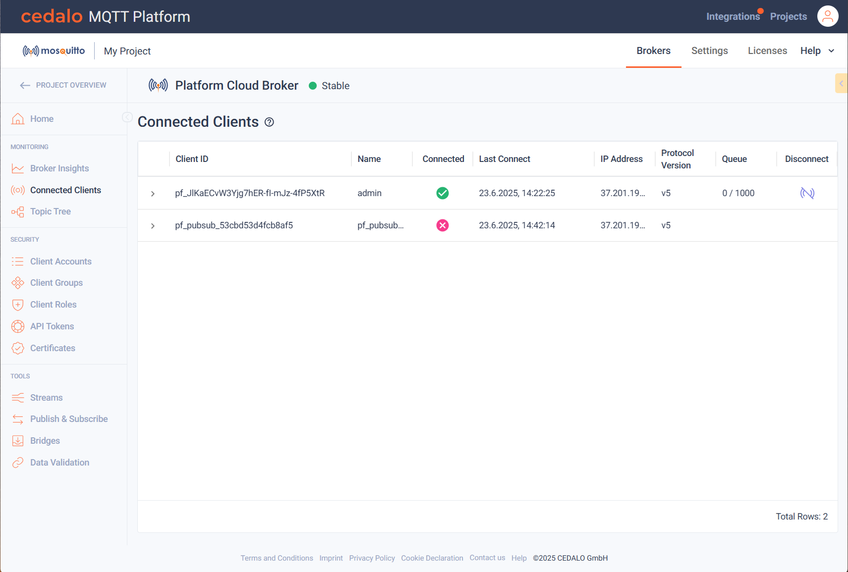This screenshot has height=572, width=848.
Task: Click the Integrations notification dot
Action: coord(760,11)
